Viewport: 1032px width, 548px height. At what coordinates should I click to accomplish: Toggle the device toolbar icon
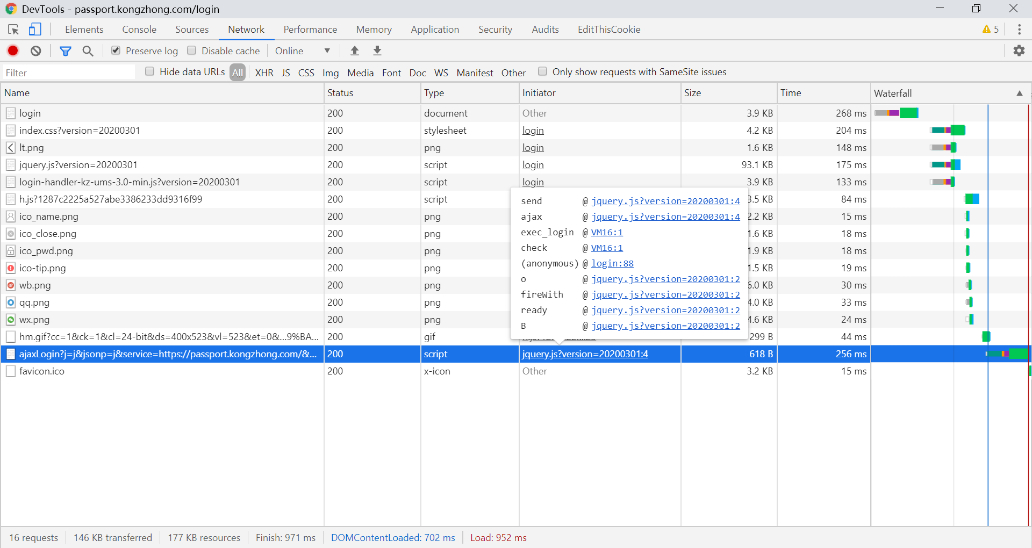(35, 29)
